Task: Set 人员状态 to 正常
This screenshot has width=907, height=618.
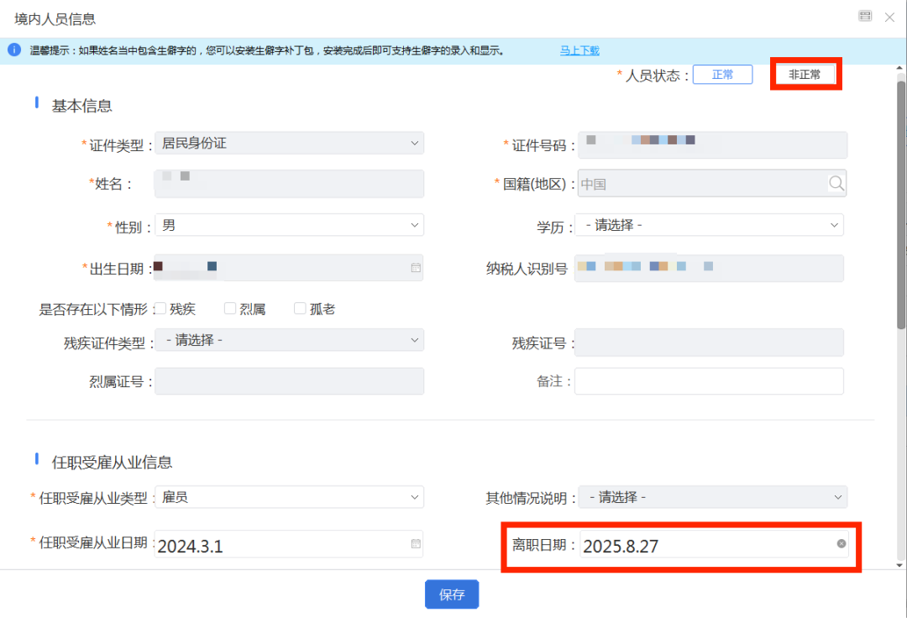Action: [722, 75]
